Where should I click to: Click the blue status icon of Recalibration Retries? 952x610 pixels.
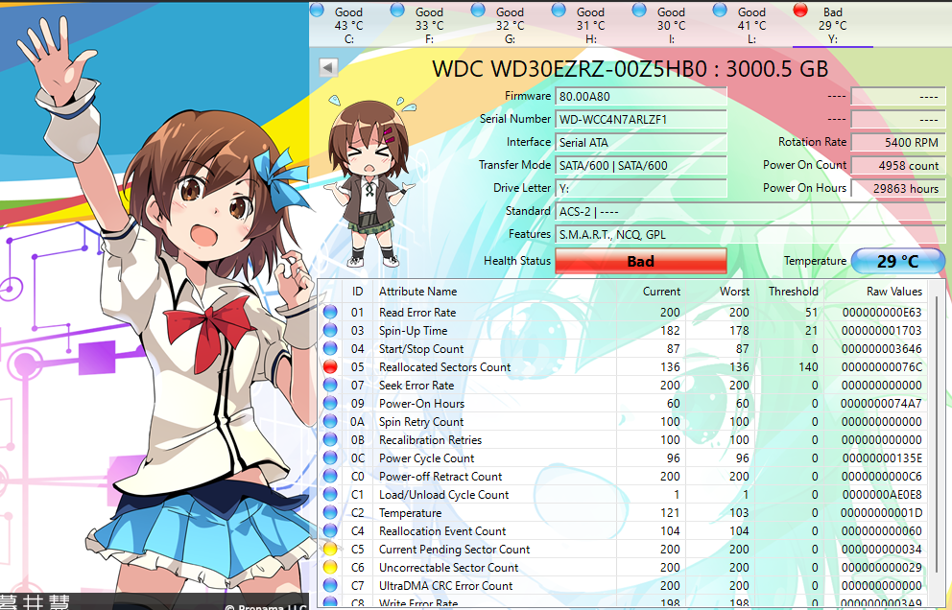[x=330, y=439]
